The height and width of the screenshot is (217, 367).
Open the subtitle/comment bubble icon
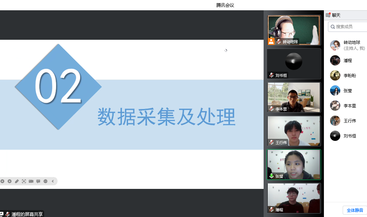point(38,181)
